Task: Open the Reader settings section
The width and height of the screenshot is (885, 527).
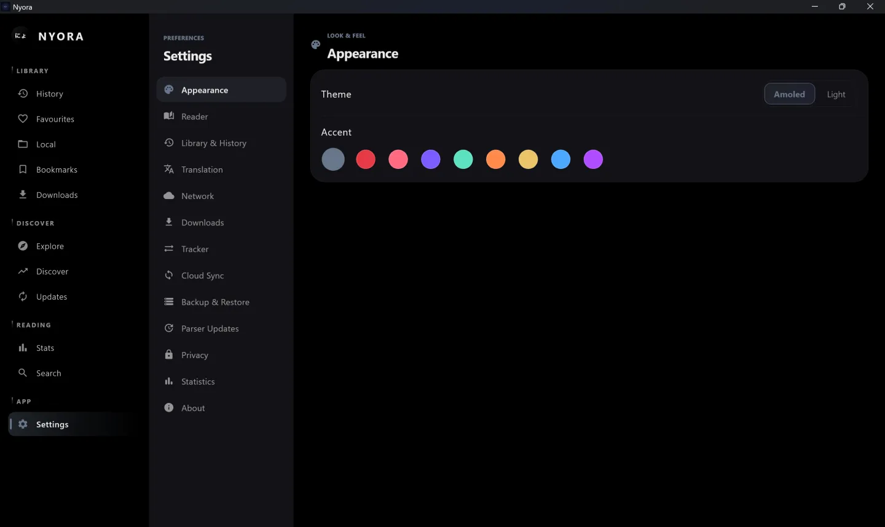Action: [221, 116]
